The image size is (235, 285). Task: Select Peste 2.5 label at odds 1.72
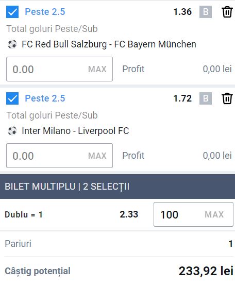[x=45, y=98]
